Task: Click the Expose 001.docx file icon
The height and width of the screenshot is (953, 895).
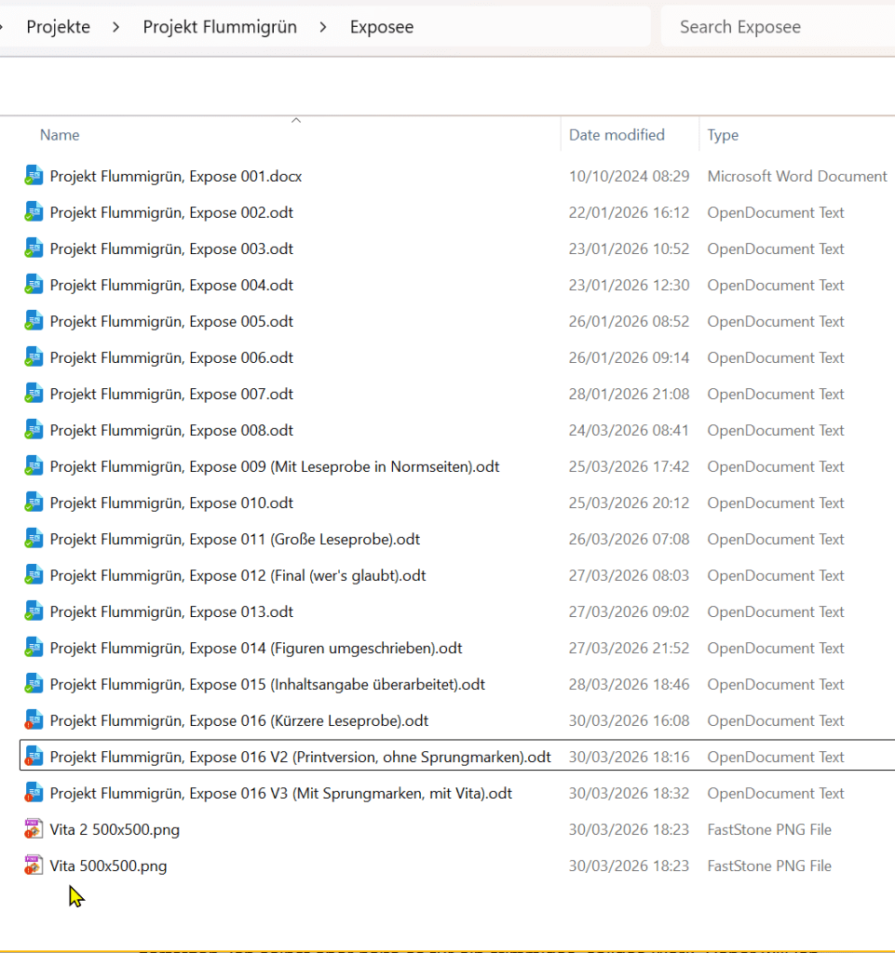Action: click(x=34, y=176)
